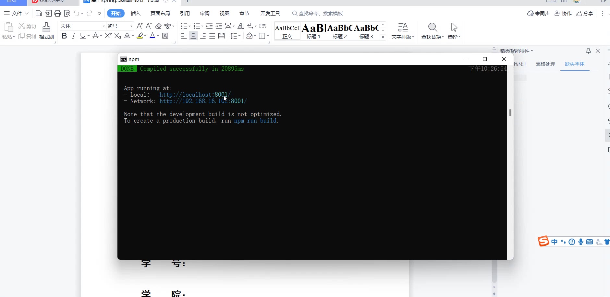This screenshot has width=610, height=297.
Task: Click the Find and Replace magnifier icon
Action: [433, 27]
